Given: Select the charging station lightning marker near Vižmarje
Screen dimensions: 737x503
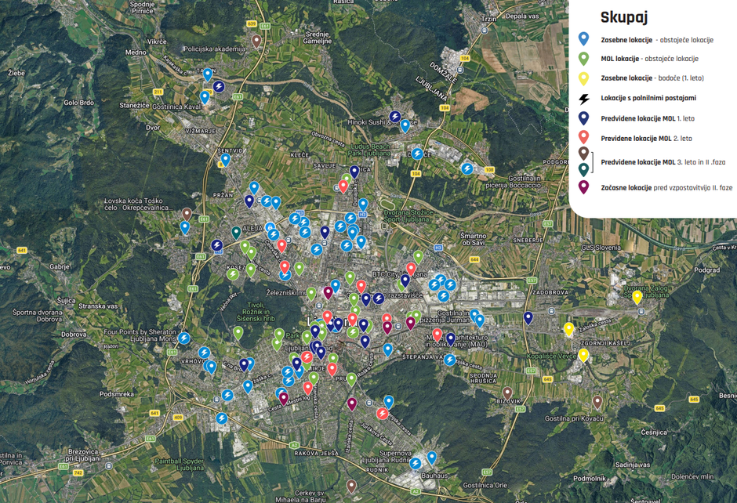Looking at the screenshot, I should [x=219, y=87].
